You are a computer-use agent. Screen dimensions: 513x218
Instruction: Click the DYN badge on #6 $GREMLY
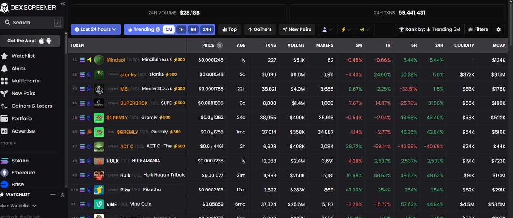(111, 132)
